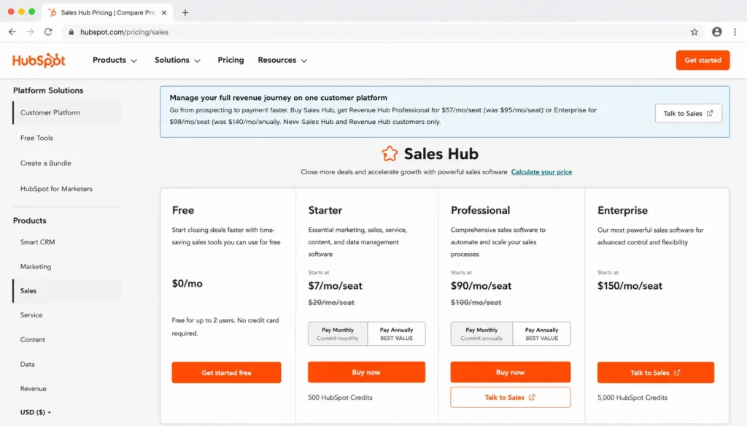Click the $0/mo Free price
747x426 pixels.
coord(187,284)
